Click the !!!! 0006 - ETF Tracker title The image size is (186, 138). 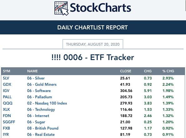click(x=93, y=57)
